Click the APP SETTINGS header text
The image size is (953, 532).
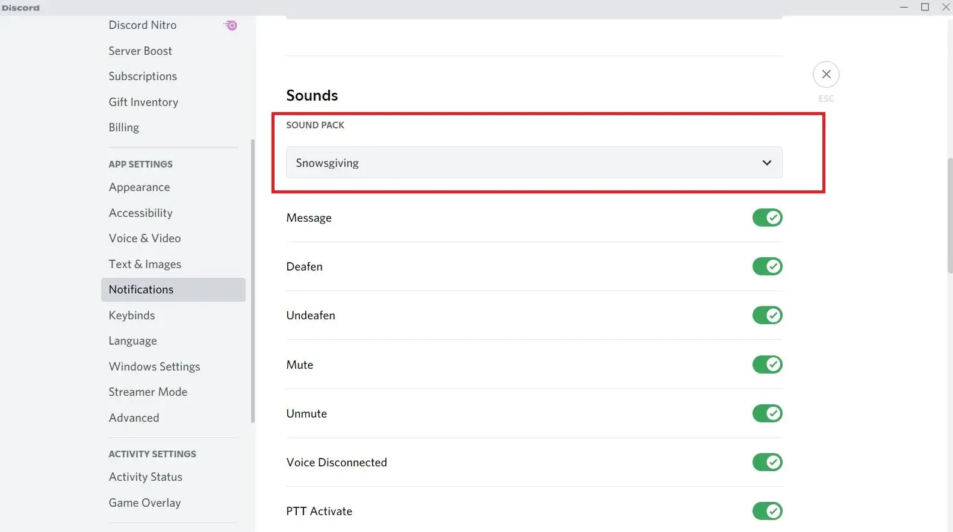pos(140,164)
